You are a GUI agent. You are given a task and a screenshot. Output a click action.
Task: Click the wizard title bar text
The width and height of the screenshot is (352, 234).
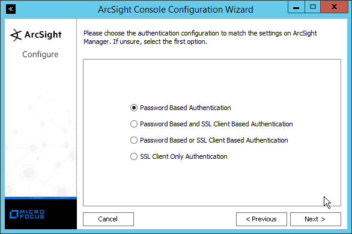tap(175, 10)
